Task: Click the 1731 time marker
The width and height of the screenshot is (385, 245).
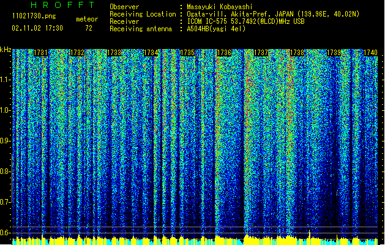Action: (x=41, y=53)
